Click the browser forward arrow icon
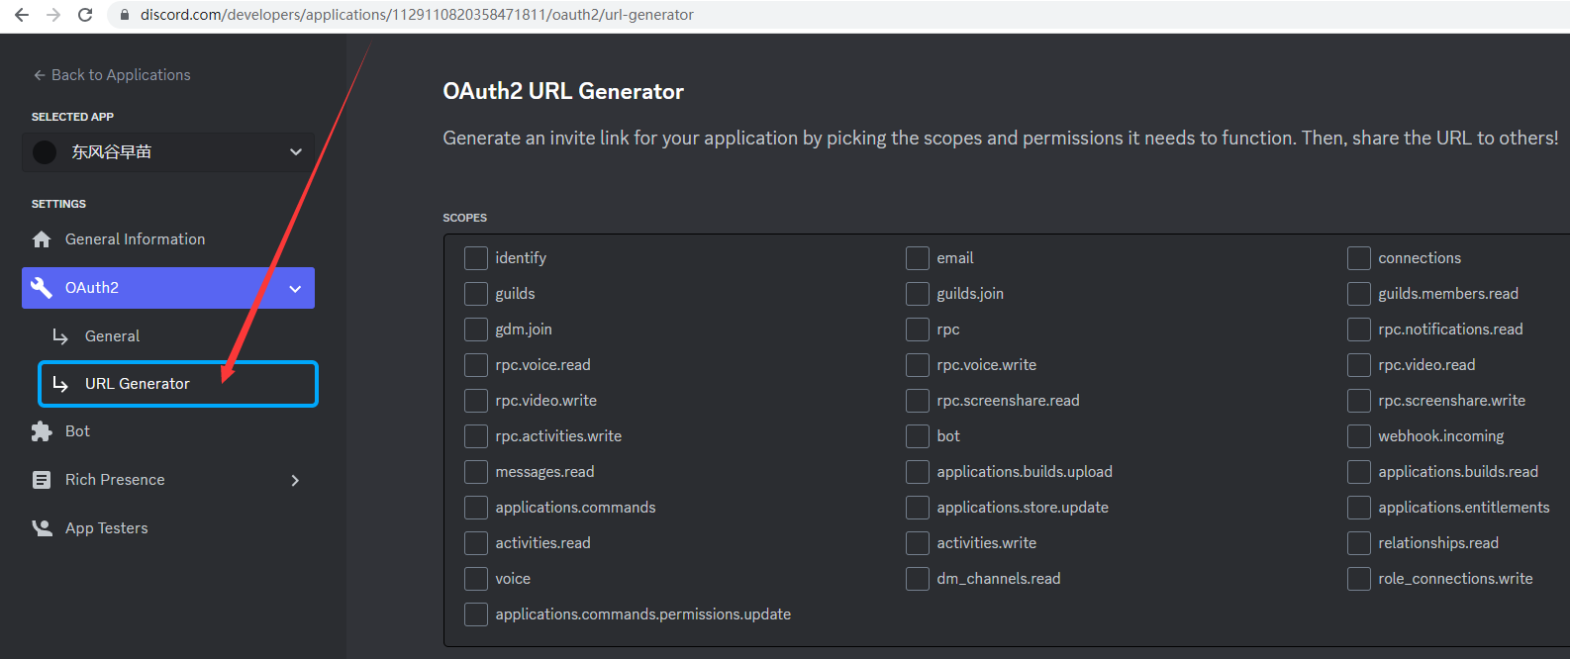The width and height of the screenshot is (1570, 659). pyautogui.click(x=53, y=15)
